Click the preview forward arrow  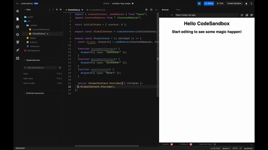[167, 15]
